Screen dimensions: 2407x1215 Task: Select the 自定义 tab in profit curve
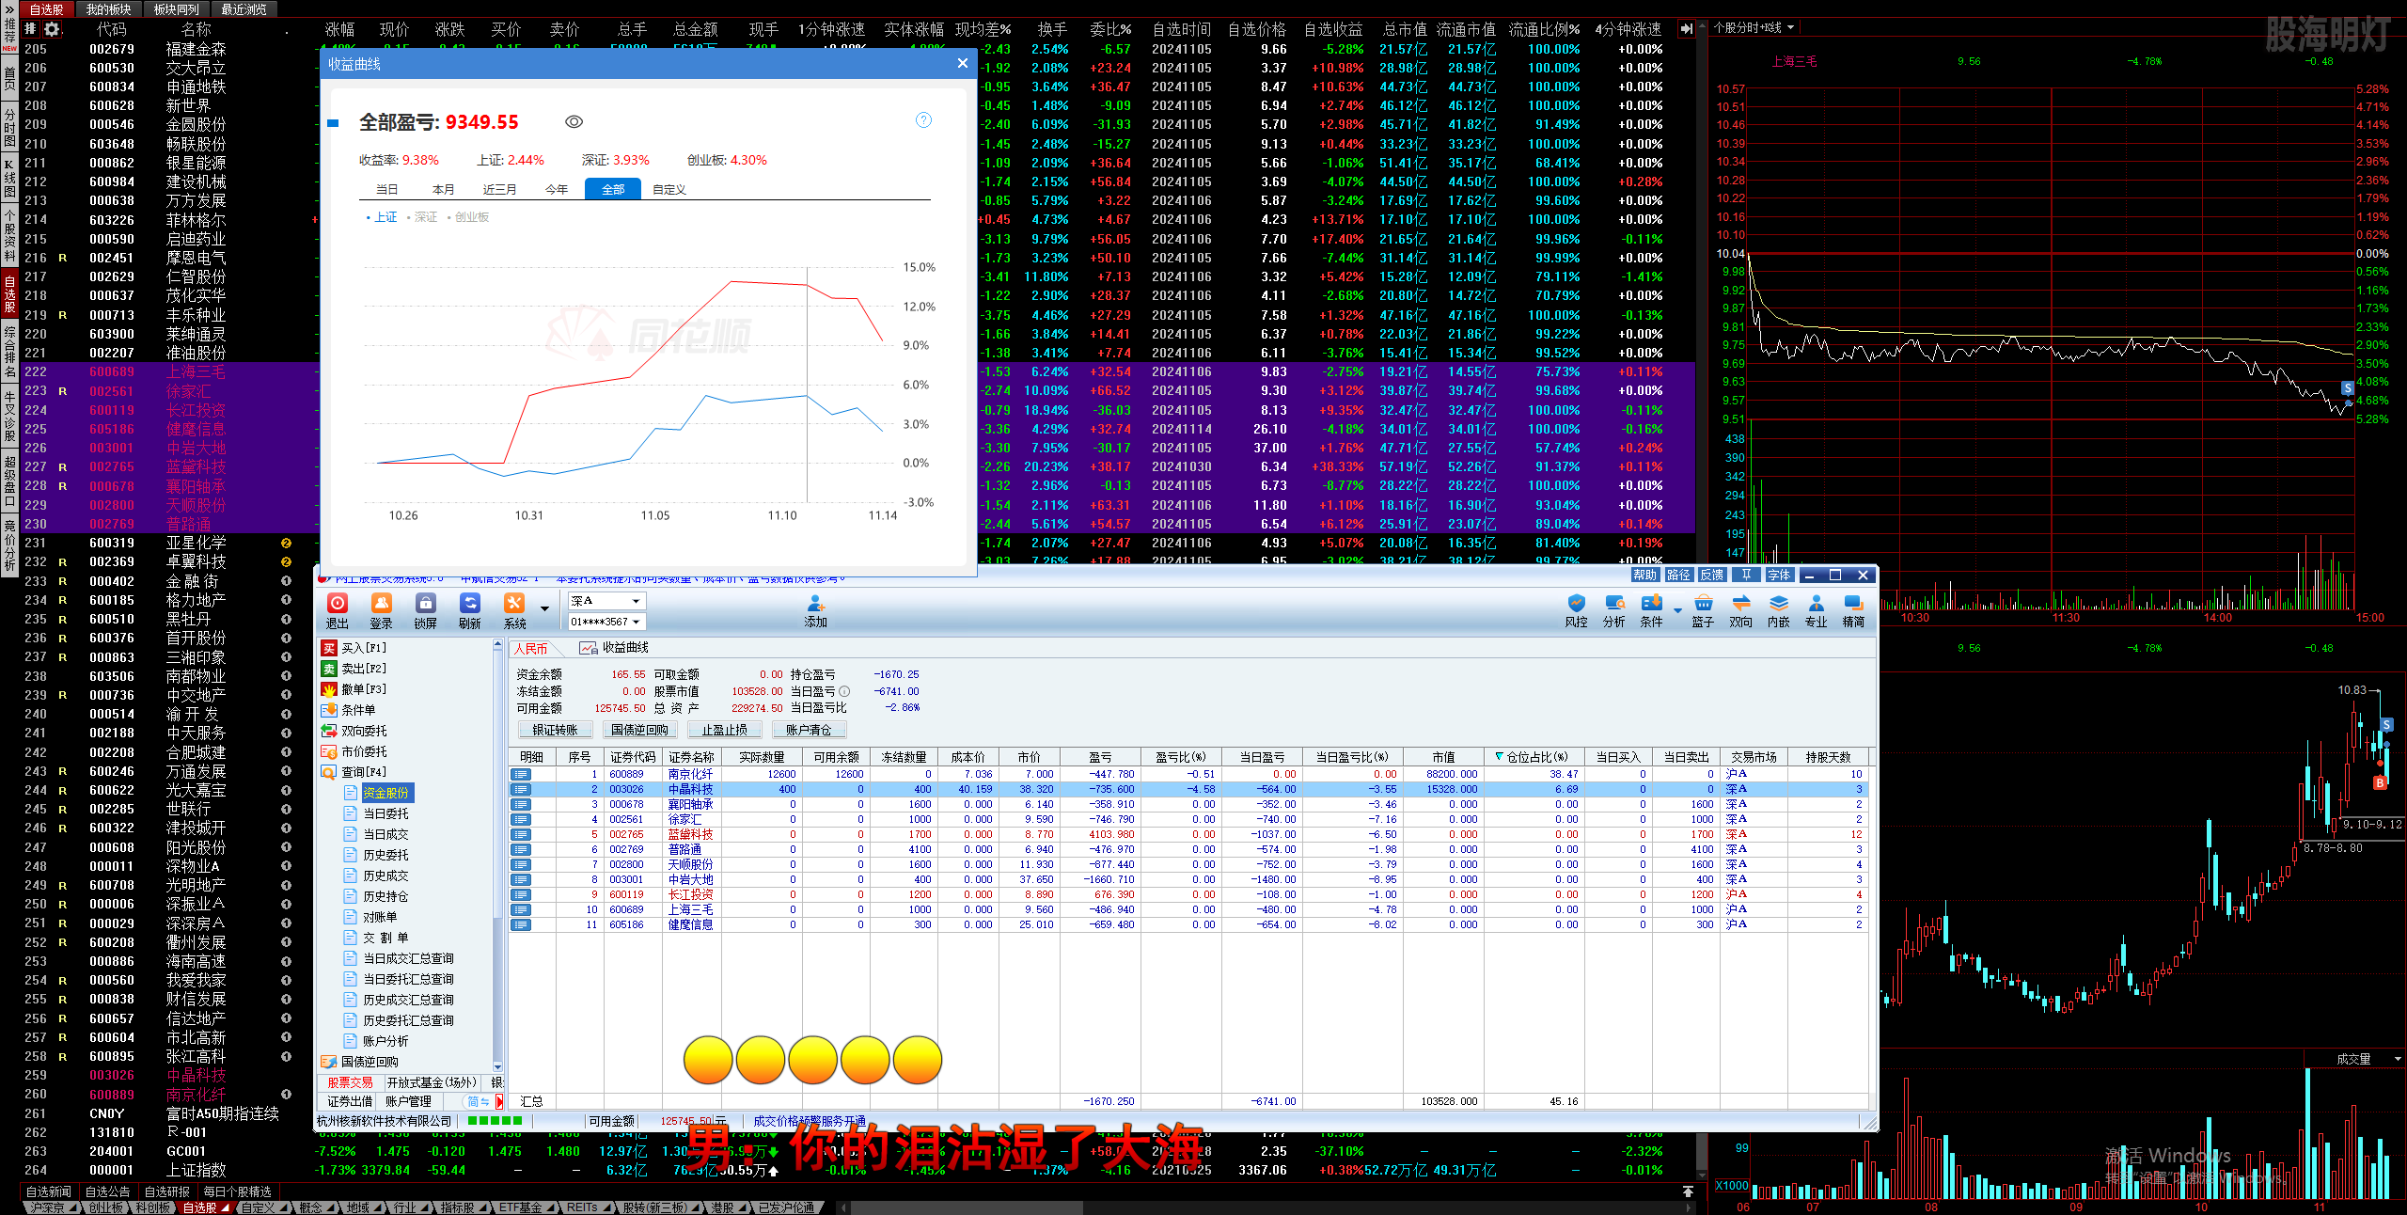point(669,190)
